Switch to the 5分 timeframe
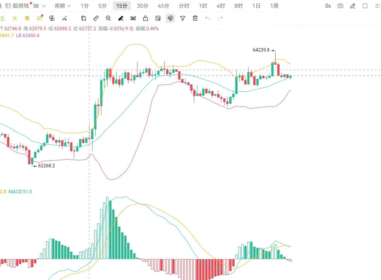 102,6
